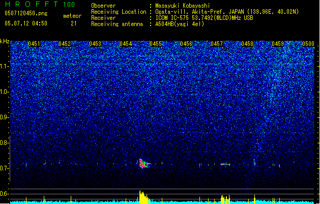The width and height of the screenshot is (320, 204).
Task: Click the HROFFT 1.0.0 title text
Action: pyautogui.click(x=40, y=4)
